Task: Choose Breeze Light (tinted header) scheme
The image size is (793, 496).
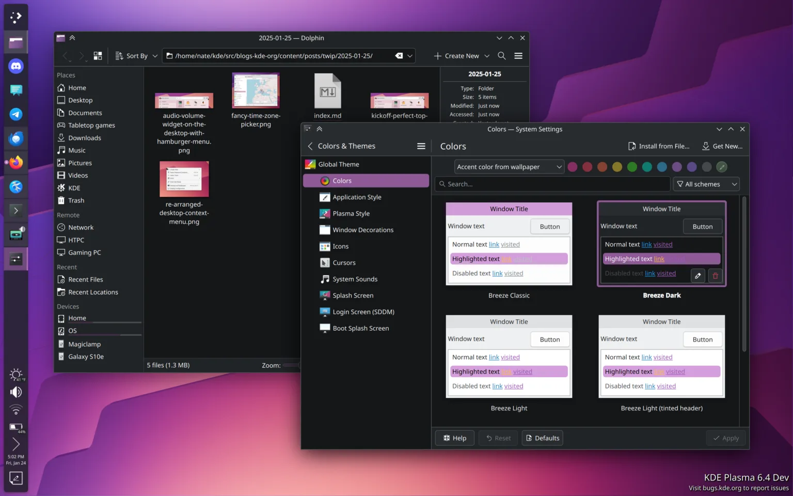Action: 661,357
